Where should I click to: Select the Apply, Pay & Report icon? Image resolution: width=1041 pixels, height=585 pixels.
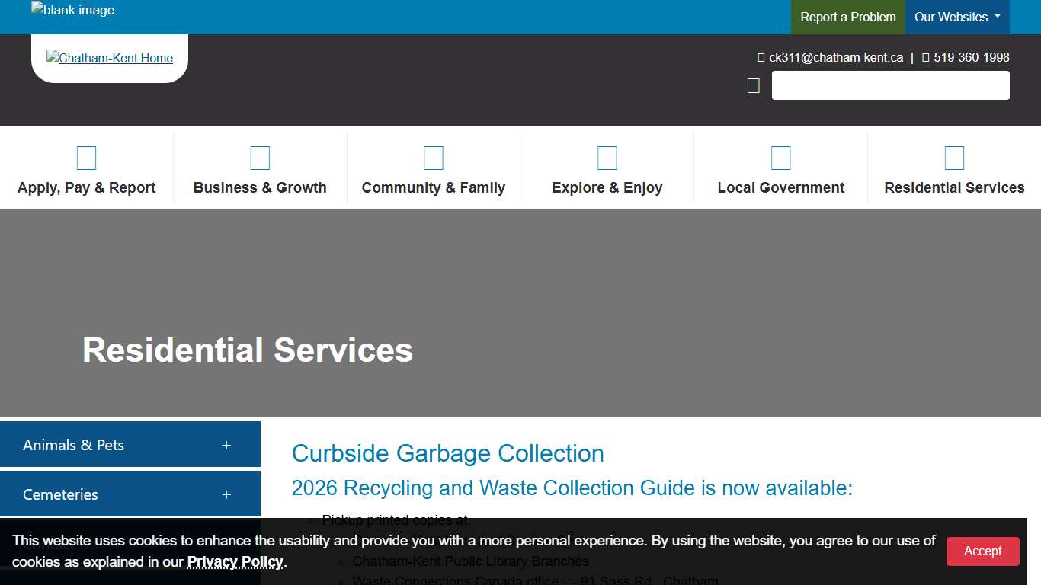tap(86, 158)
